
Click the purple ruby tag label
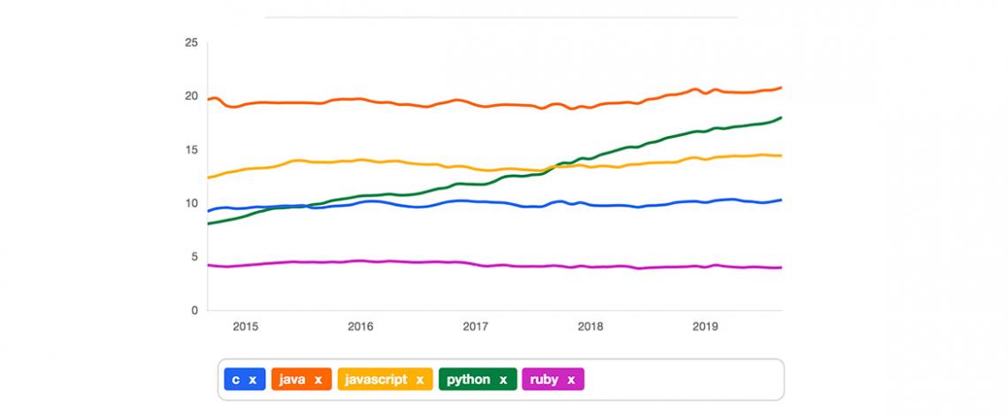(545, 380)
